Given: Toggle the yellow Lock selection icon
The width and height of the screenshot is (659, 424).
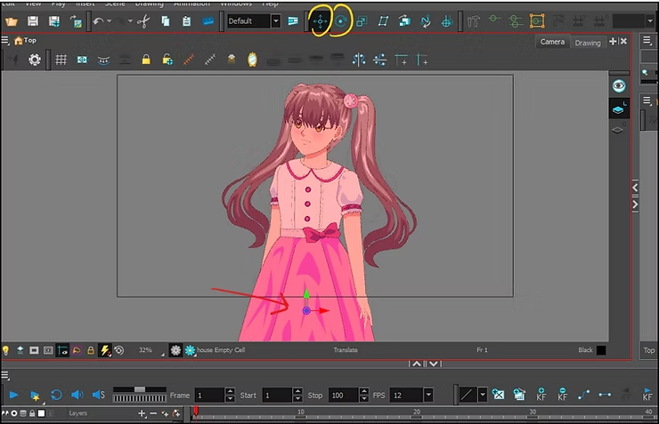Looking at the screenshot, I should [146, 60].
